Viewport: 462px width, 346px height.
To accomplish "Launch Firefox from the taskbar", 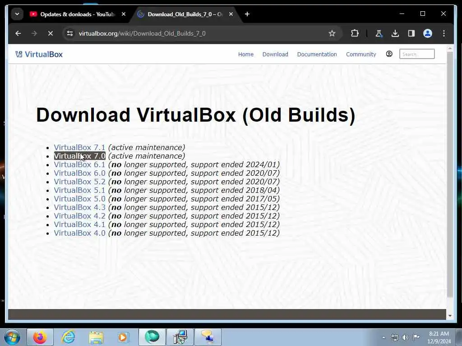I will click(x=40, y=337).
